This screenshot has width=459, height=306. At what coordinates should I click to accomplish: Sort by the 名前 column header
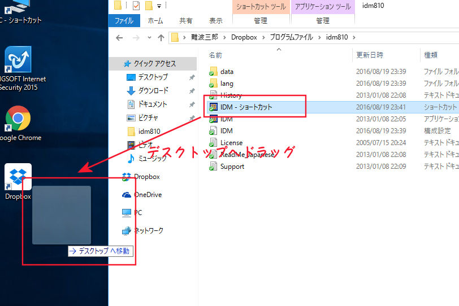click(x=216, y=55)
